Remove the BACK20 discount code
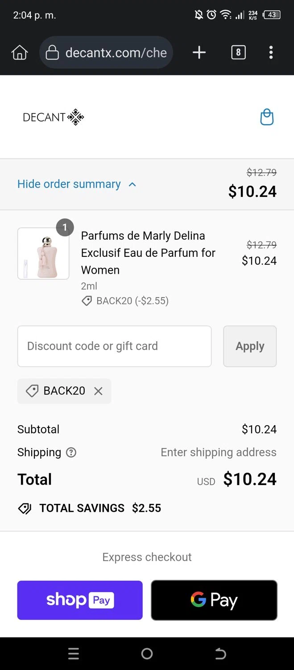294x670 pixels. 98,391
